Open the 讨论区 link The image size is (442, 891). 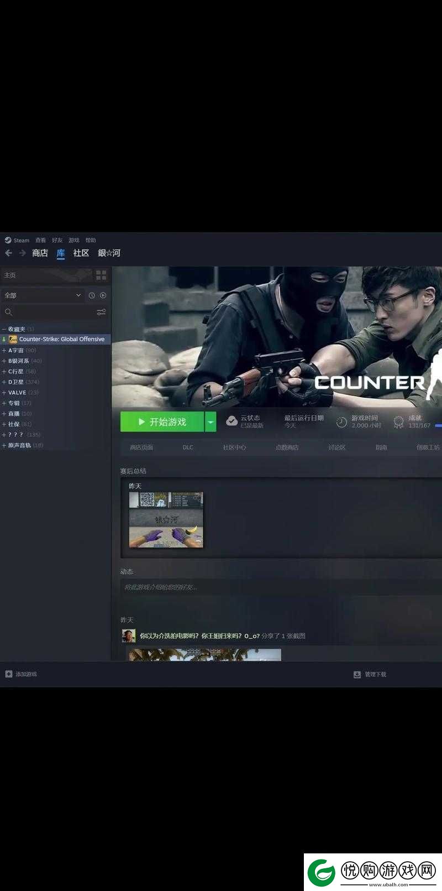point(337,447)
